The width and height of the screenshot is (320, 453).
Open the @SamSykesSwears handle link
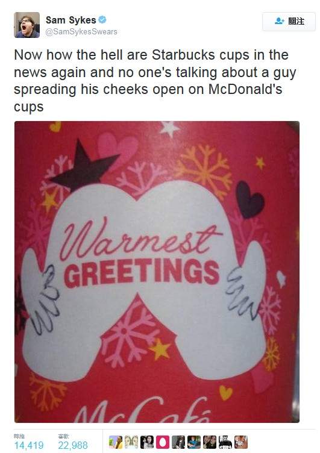tap(81, 32)
